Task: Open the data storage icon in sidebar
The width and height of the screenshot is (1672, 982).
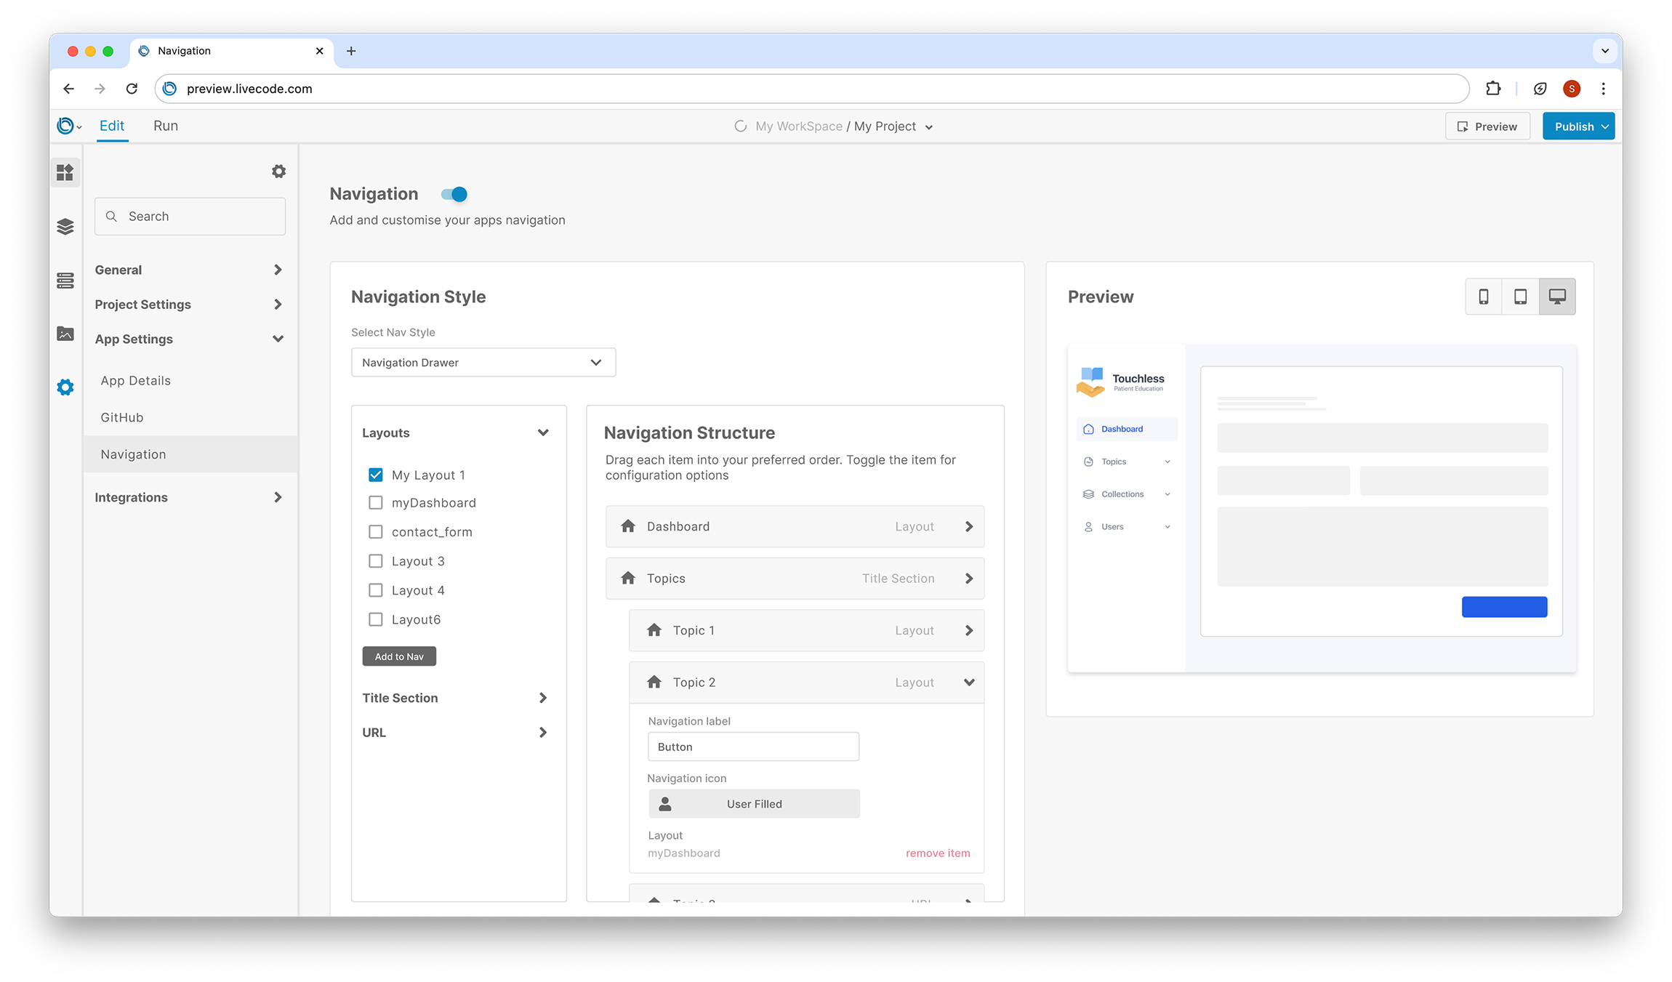Action: point(65,281)
